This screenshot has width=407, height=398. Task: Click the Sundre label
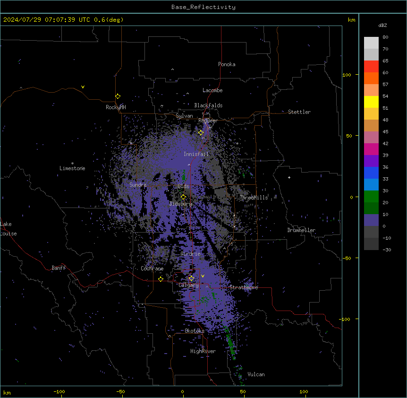(138, 185)
